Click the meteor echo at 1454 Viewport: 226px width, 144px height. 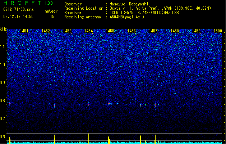89,104
